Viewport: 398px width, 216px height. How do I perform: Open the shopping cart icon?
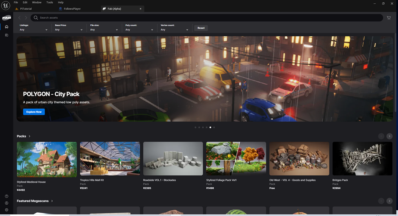coord(389,18)
